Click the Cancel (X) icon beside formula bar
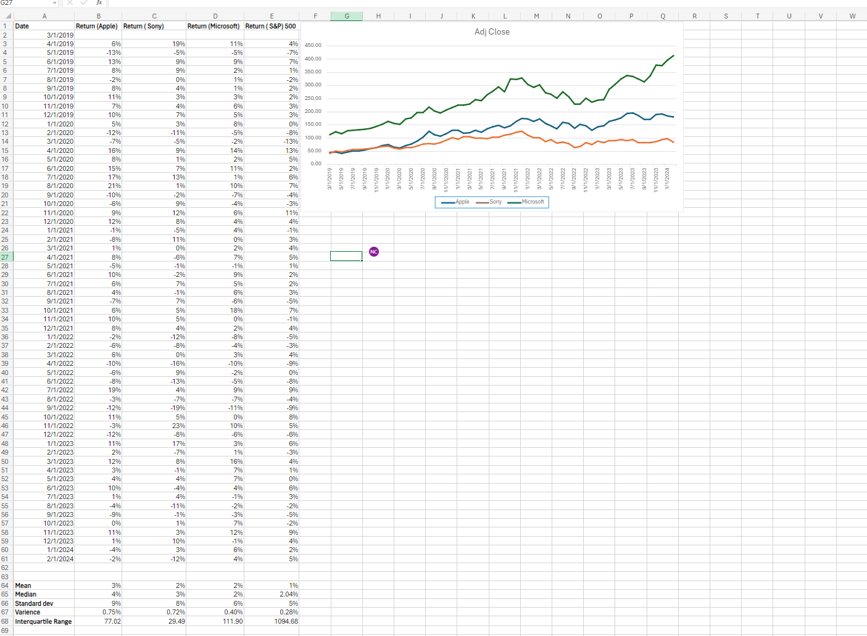Screen dimensions: 867x636 click(70, 4)
